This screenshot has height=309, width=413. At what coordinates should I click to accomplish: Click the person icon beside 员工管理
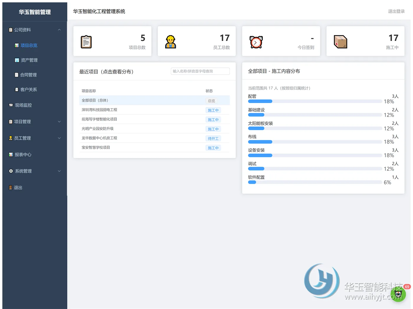(x=11, y=138)
